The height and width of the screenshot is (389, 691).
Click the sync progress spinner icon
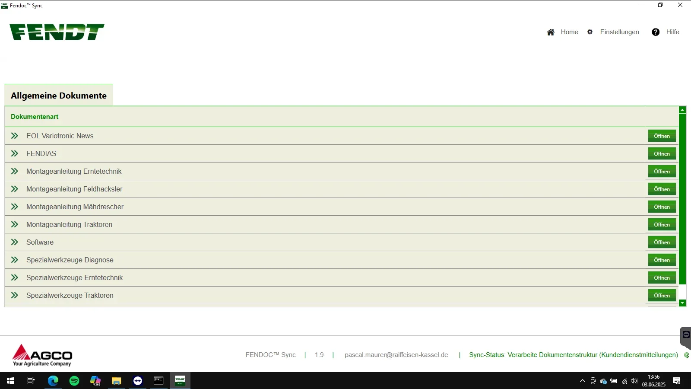tap(687, 355)
